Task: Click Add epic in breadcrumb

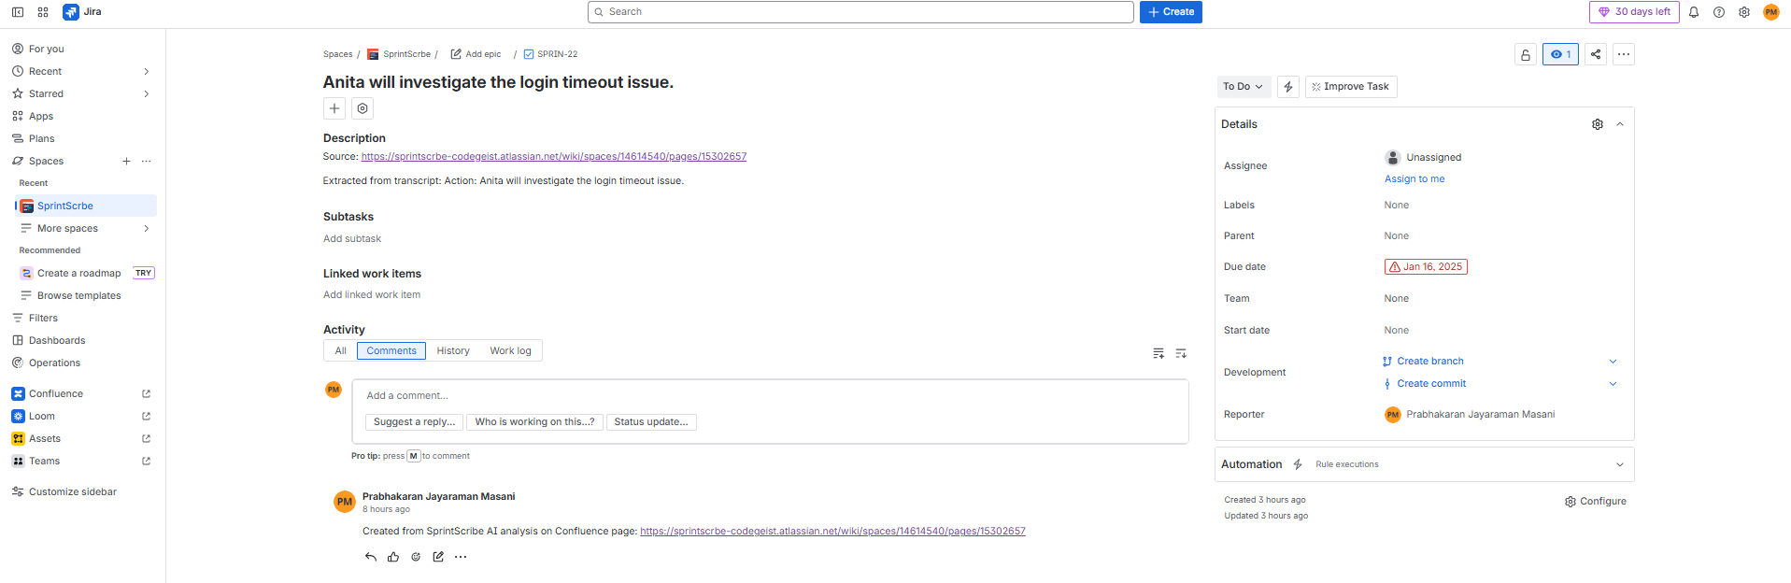Action: 476,54
